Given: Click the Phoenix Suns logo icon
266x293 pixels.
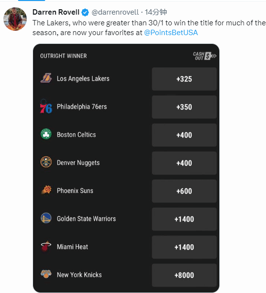Looking at the screenshot, I should [x=46, y=190].
